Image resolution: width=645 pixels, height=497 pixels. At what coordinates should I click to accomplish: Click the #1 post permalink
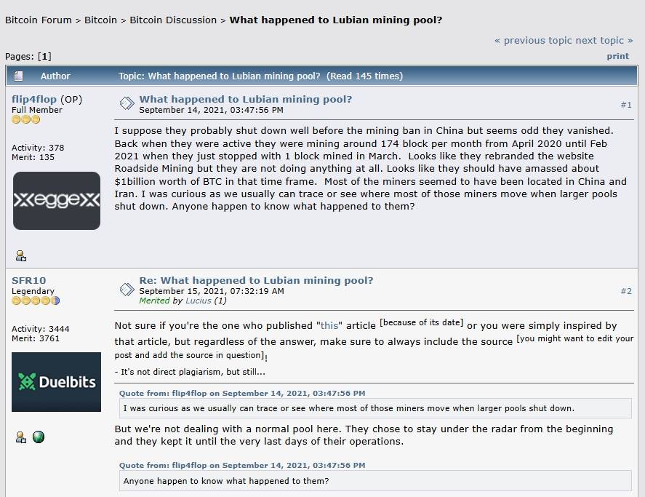[626, 105]
